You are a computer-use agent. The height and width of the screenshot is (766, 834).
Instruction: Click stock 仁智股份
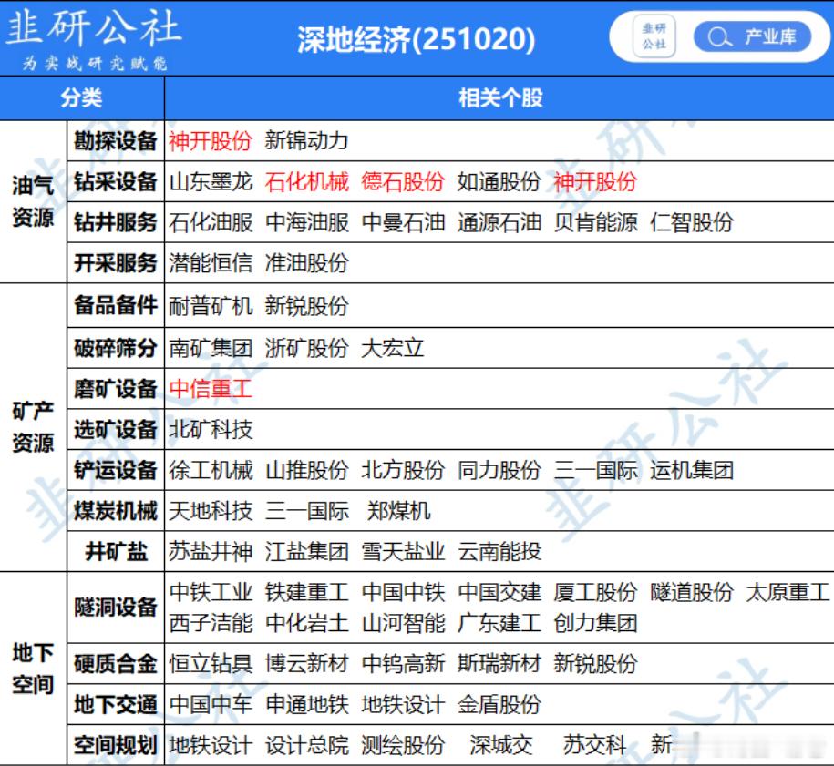click(692, 223)
